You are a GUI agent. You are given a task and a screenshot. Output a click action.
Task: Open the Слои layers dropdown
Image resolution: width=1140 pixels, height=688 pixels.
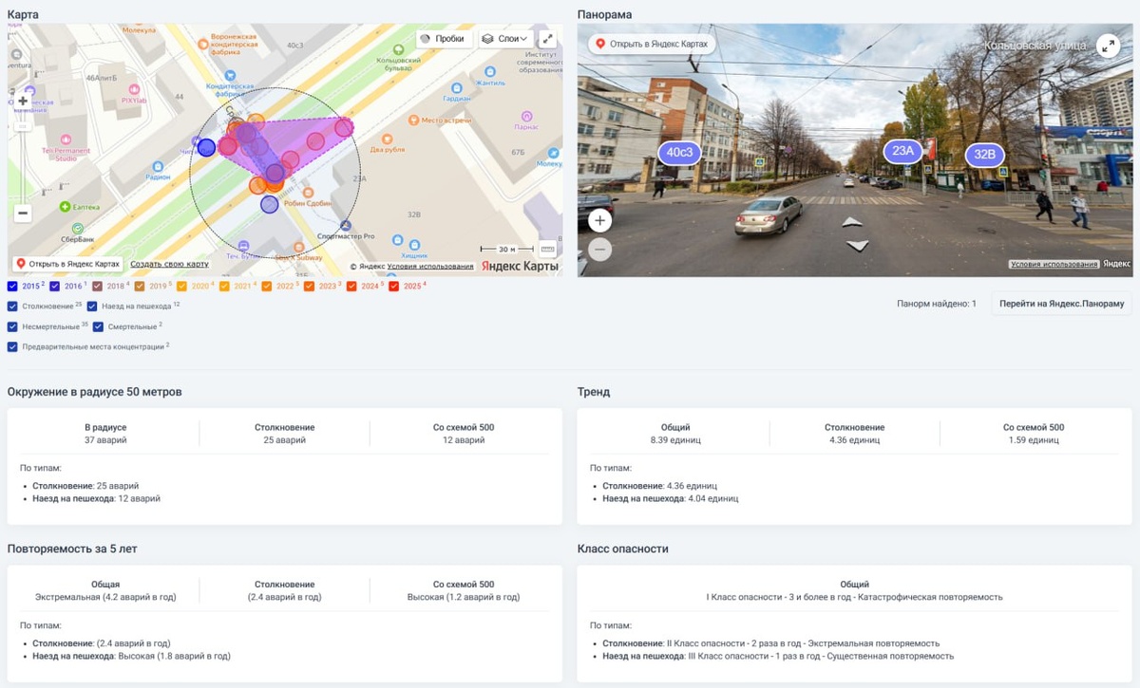[505, 39]
